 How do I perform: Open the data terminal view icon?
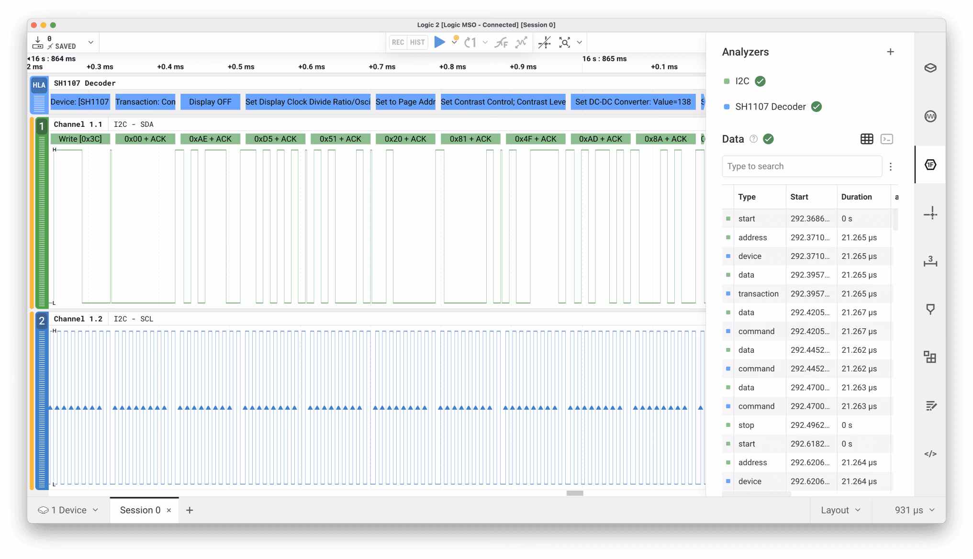(x=887, y=139)
